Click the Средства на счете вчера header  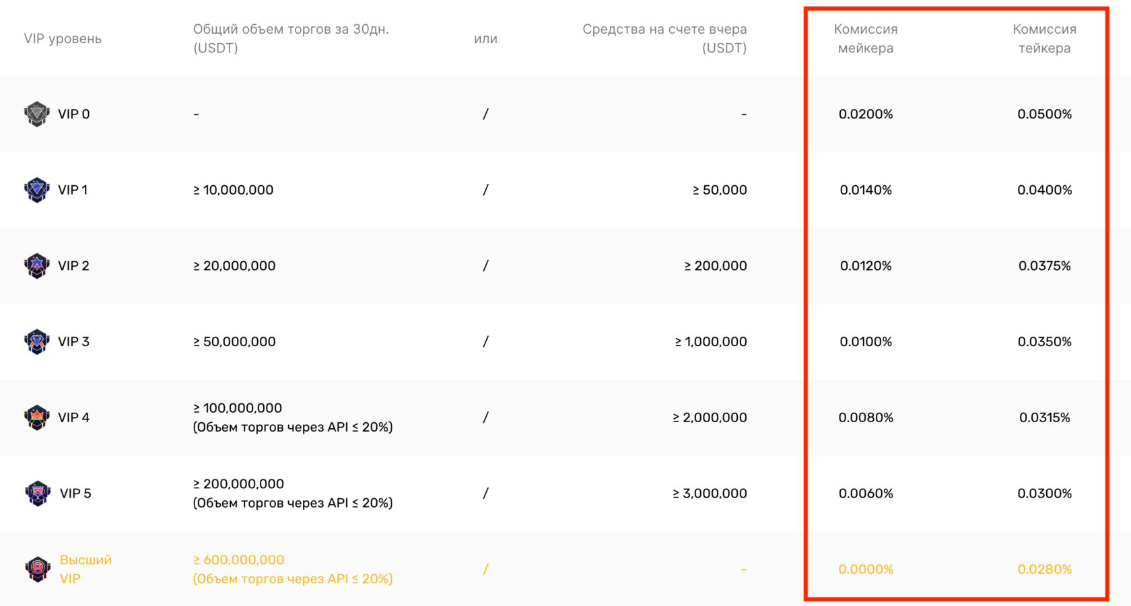point(664,38)
